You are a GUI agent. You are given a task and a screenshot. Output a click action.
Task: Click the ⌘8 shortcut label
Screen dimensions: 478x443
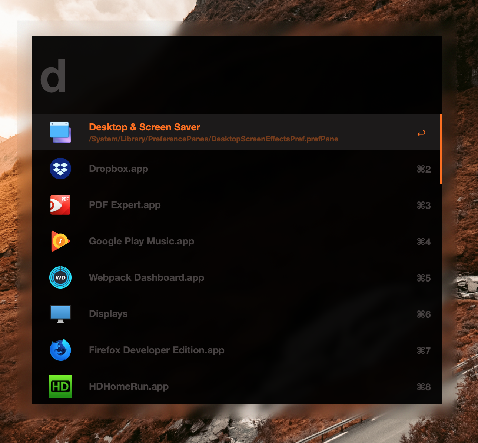pos(424,387)
